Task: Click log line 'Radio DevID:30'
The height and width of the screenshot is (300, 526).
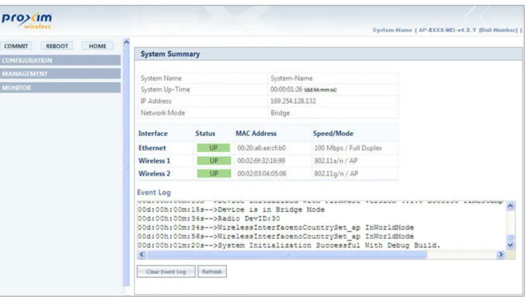Action: [209, 218]
